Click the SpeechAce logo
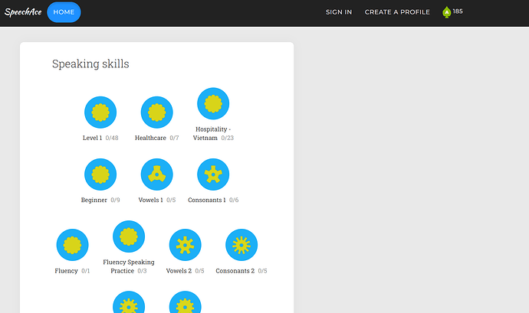Image resolution: width=529 pixels, height=313 pixels. [21, 12]
